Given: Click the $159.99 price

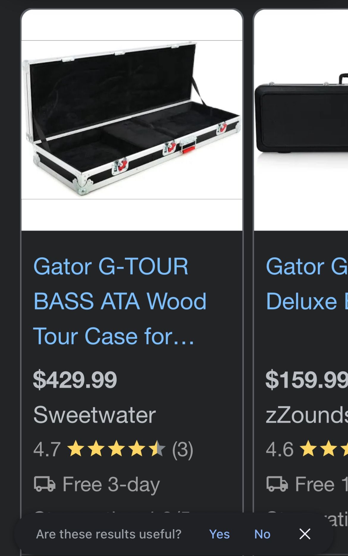Looking at the screenshot, I should pyautogui.click(x=306, y=380).
